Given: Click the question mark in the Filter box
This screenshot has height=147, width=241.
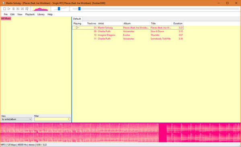Looking at the screenshot, I should tap(68, 119).
